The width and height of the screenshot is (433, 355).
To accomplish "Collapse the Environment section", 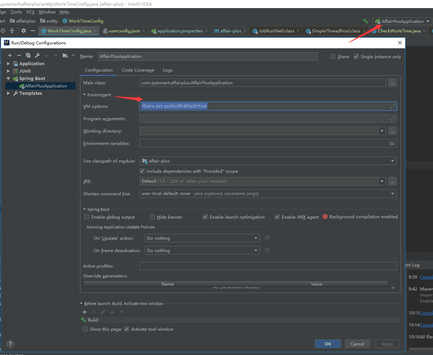I will coord(85,95).
